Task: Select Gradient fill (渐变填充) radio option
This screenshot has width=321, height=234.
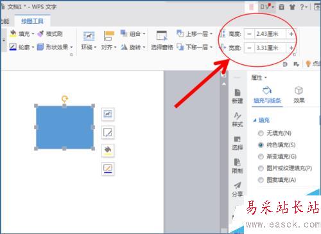Action: tap(261, 157)
